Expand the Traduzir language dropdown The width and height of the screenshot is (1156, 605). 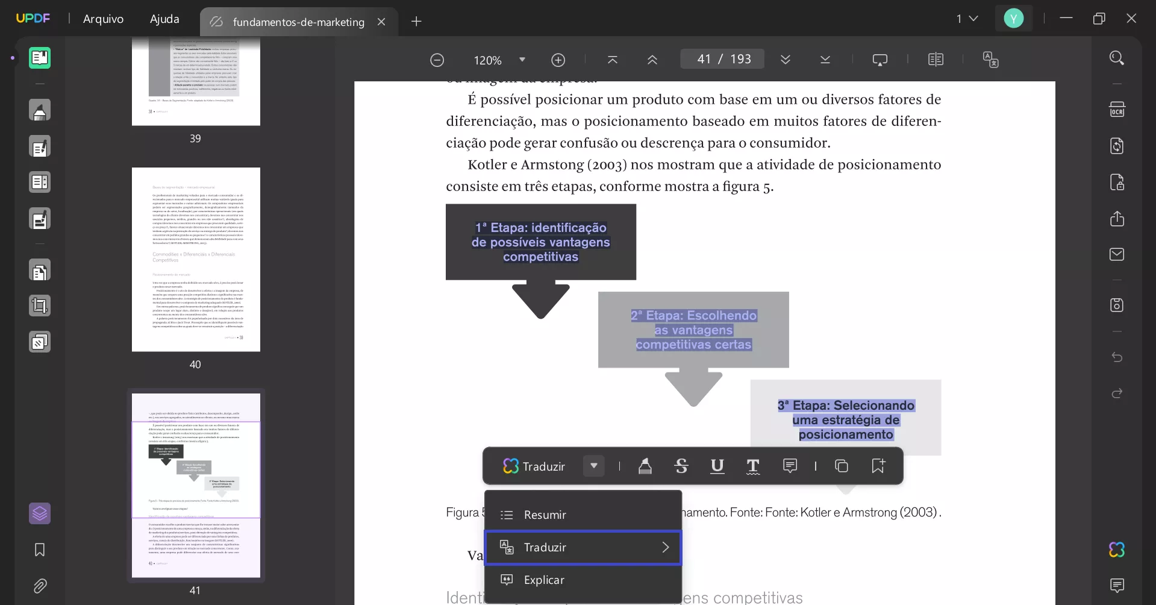click(x=593, y=466)
